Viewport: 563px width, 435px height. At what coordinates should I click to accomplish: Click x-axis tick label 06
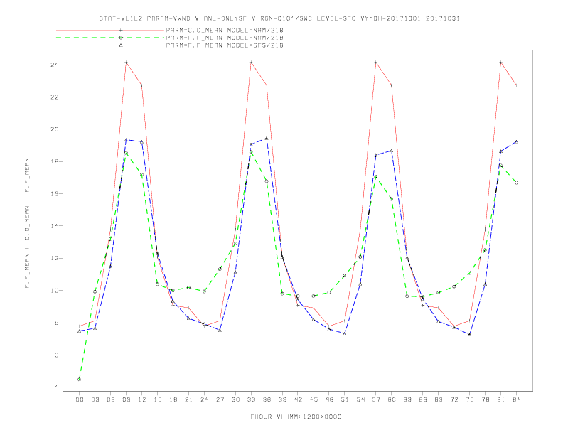tap(111, 399)
